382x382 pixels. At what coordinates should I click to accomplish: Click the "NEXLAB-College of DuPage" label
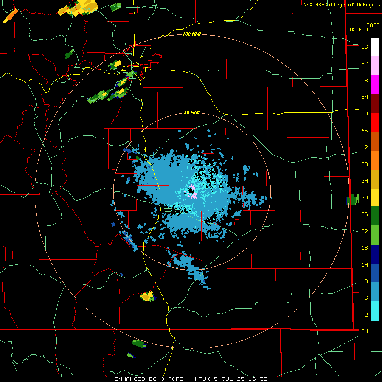click(340, 5)
